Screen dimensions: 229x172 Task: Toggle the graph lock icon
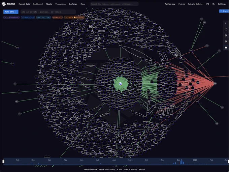tap(226, 48)
